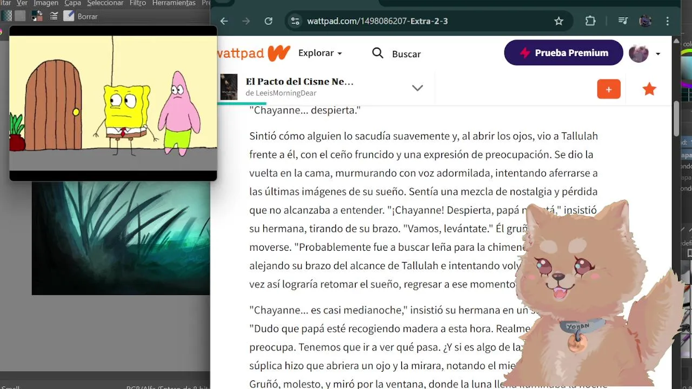Click paragraph text "Chayanne... despierta."
This screenshot has height=389, width=692.
click(305, 110)
